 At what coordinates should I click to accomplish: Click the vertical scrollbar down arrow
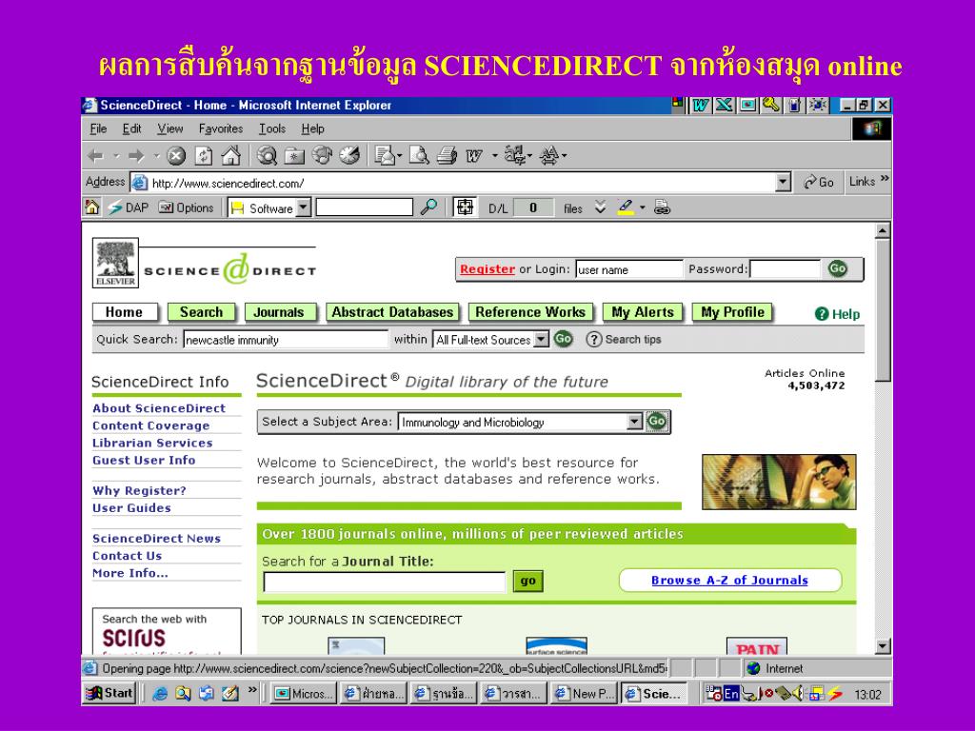[x=883, y=646]
